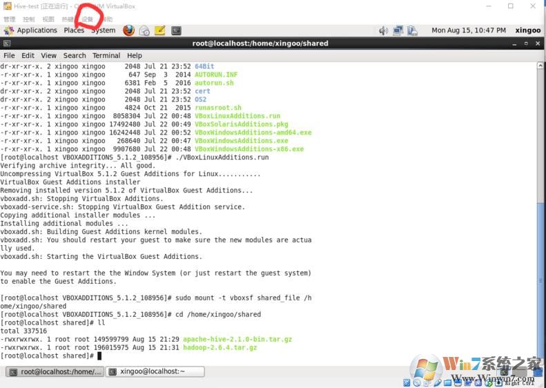Screen dimensions: 546x388
Task: Open the Search menu in terminal
Action: pos(75,55)
